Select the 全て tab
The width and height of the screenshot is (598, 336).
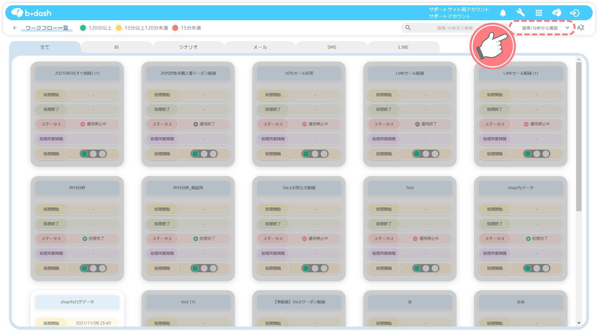pyautogui.click(x=45, y=47)
